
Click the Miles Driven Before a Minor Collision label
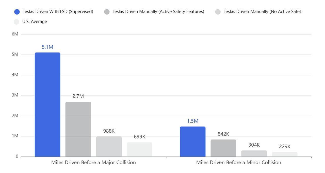click(239, 162)
